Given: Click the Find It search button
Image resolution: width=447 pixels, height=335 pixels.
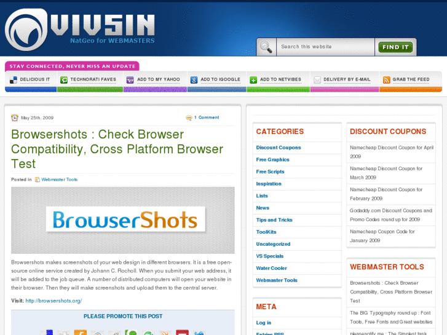Looking at the screenshot, I should pos(395,47).
